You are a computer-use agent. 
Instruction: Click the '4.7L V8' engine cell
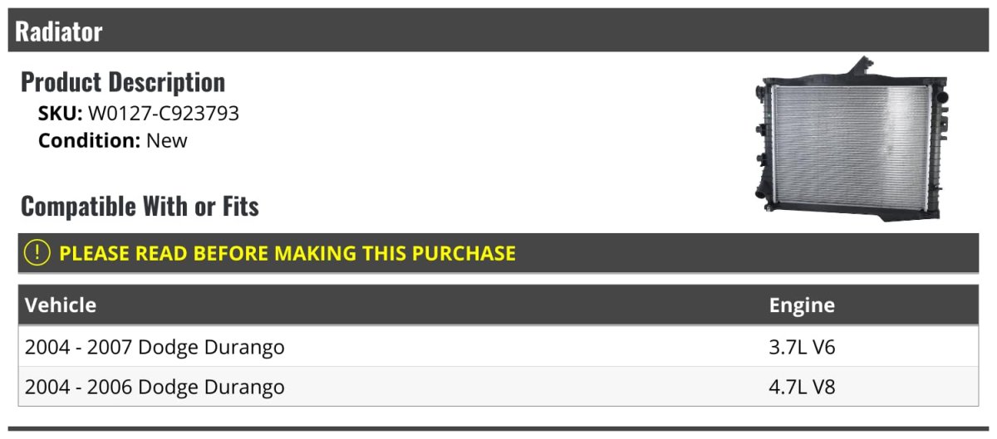point(802,387)
